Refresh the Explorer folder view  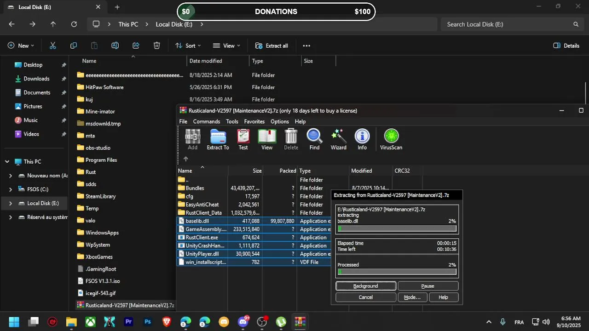[74, 24]
